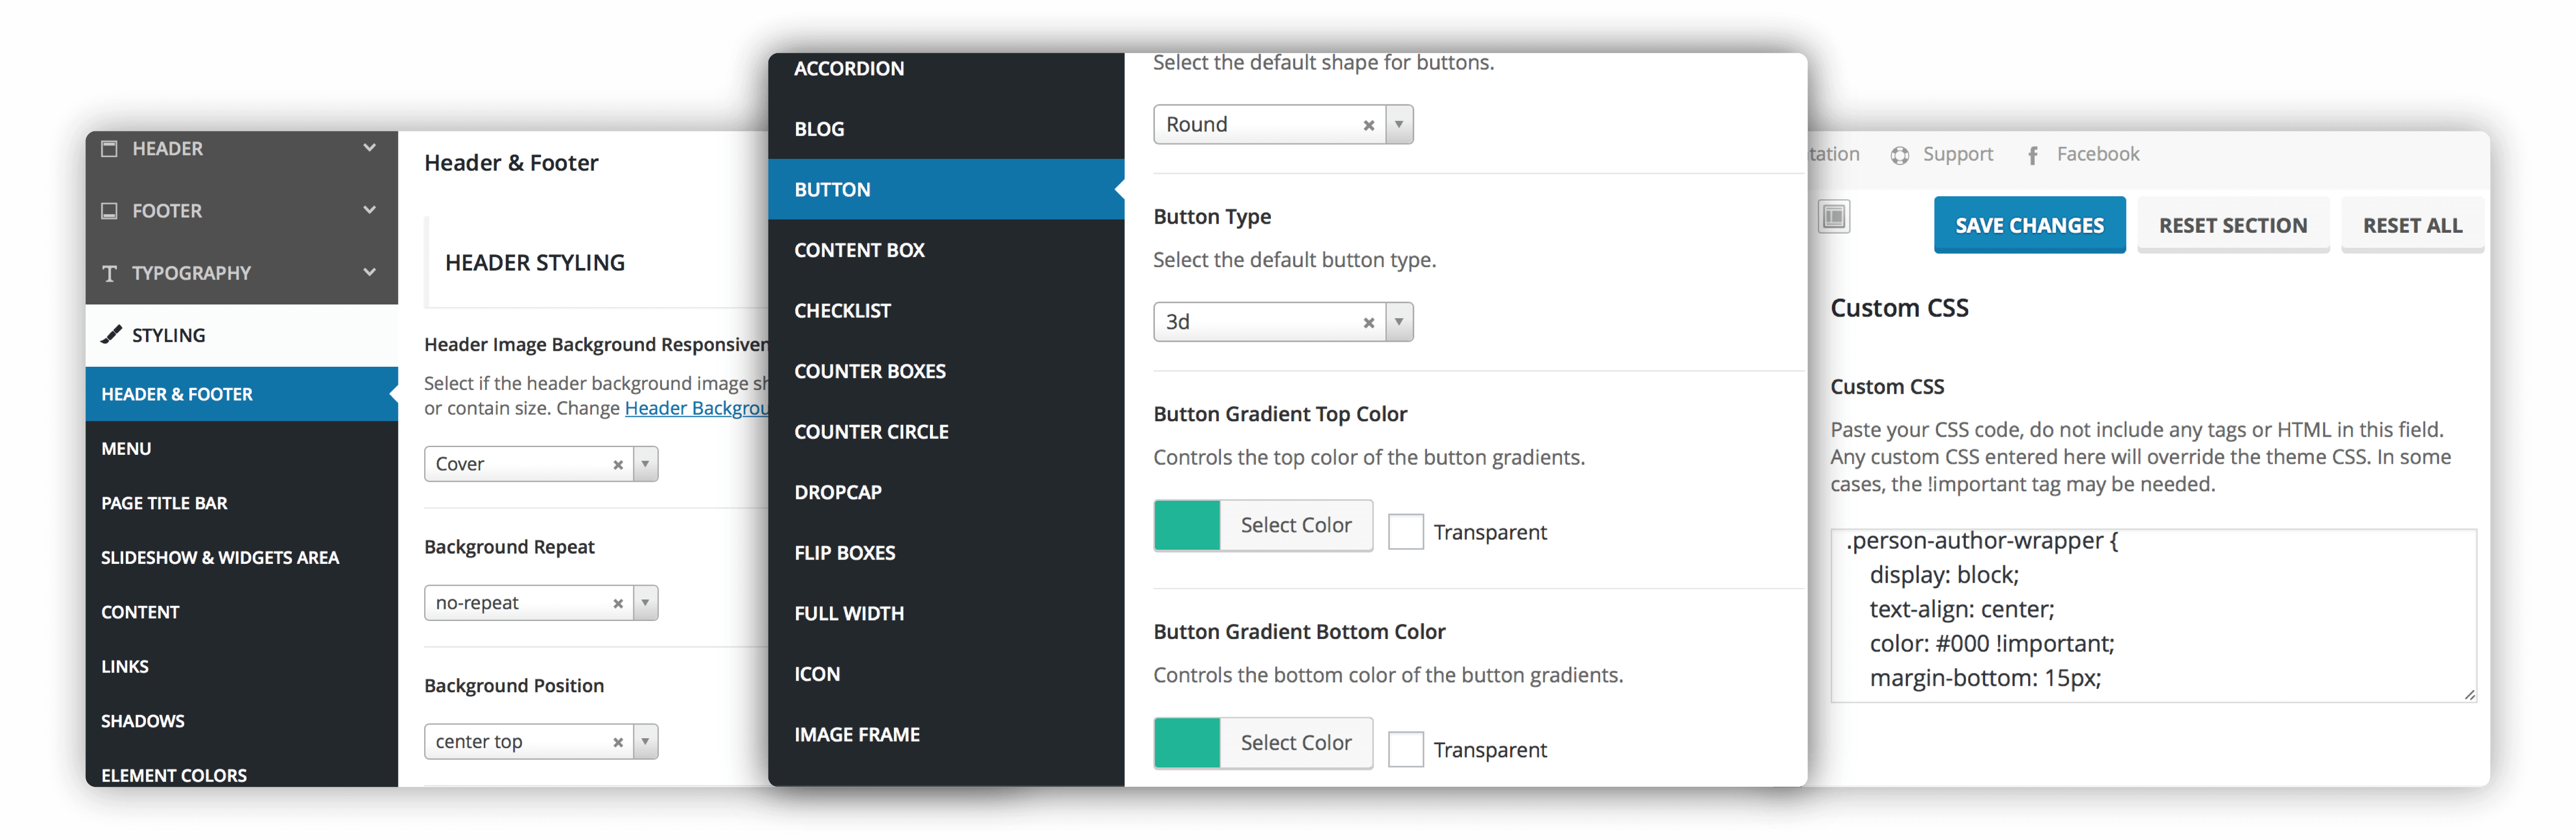This screenshot has width=2576, height=840.
Task: Open the Shadows submenu item
Action: (x=242, y=721)
